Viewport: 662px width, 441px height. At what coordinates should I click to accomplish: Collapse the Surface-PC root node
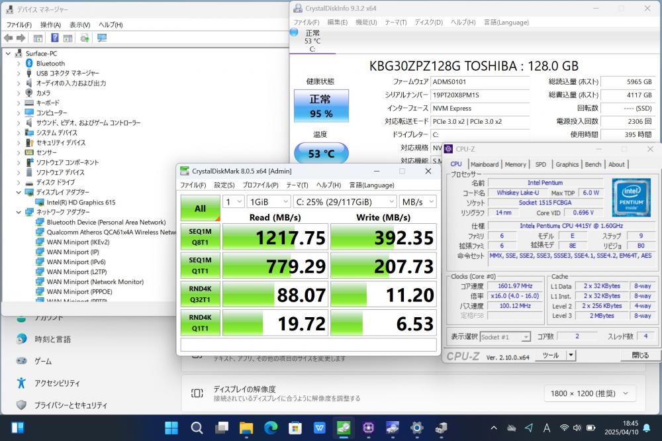point(8,54)
